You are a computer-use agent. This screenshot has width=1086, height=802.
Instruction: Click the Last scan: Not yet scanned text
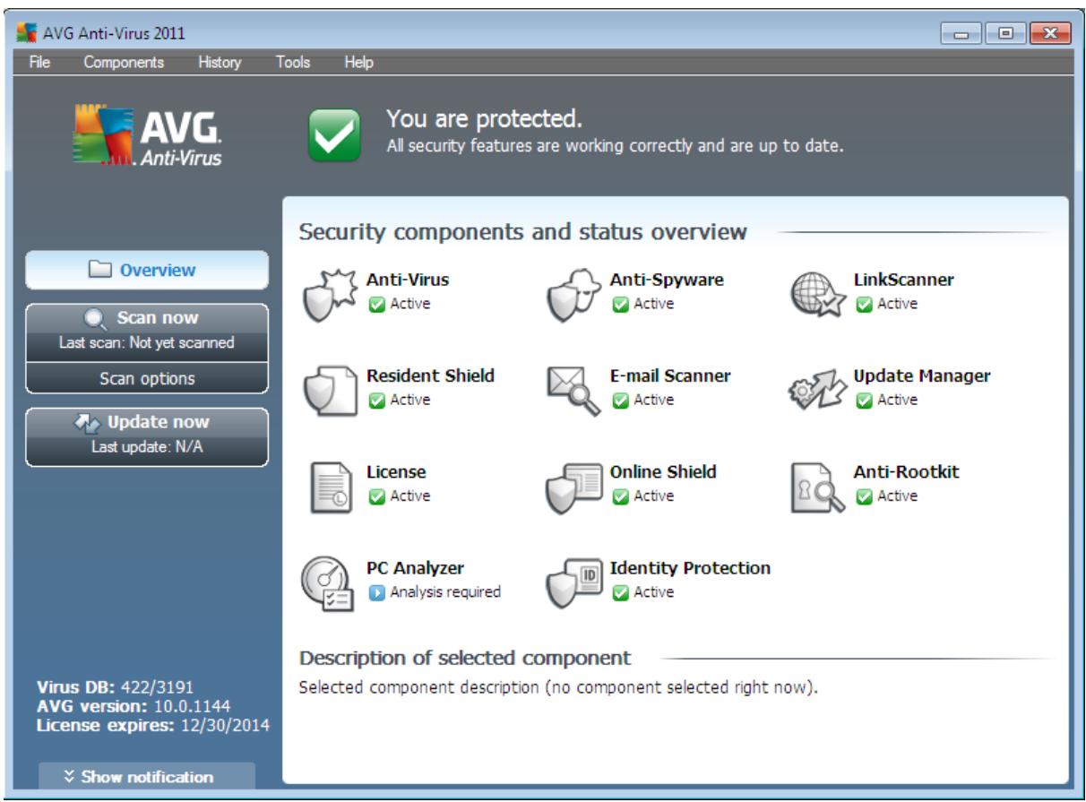(x=147, y=342)
